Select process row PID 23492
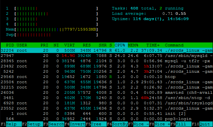 point(107,66)
